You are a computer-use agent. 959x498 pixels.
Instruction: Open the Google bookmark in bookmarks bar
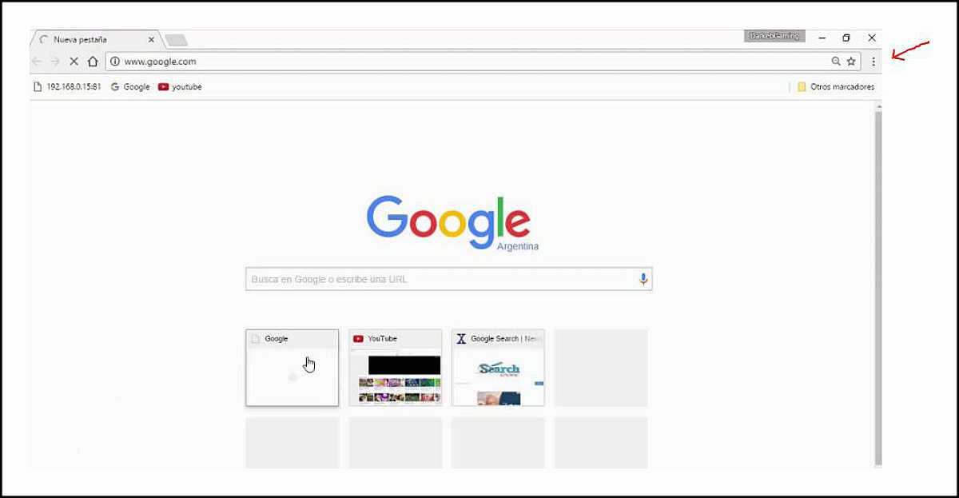click(x=130, y=87)
